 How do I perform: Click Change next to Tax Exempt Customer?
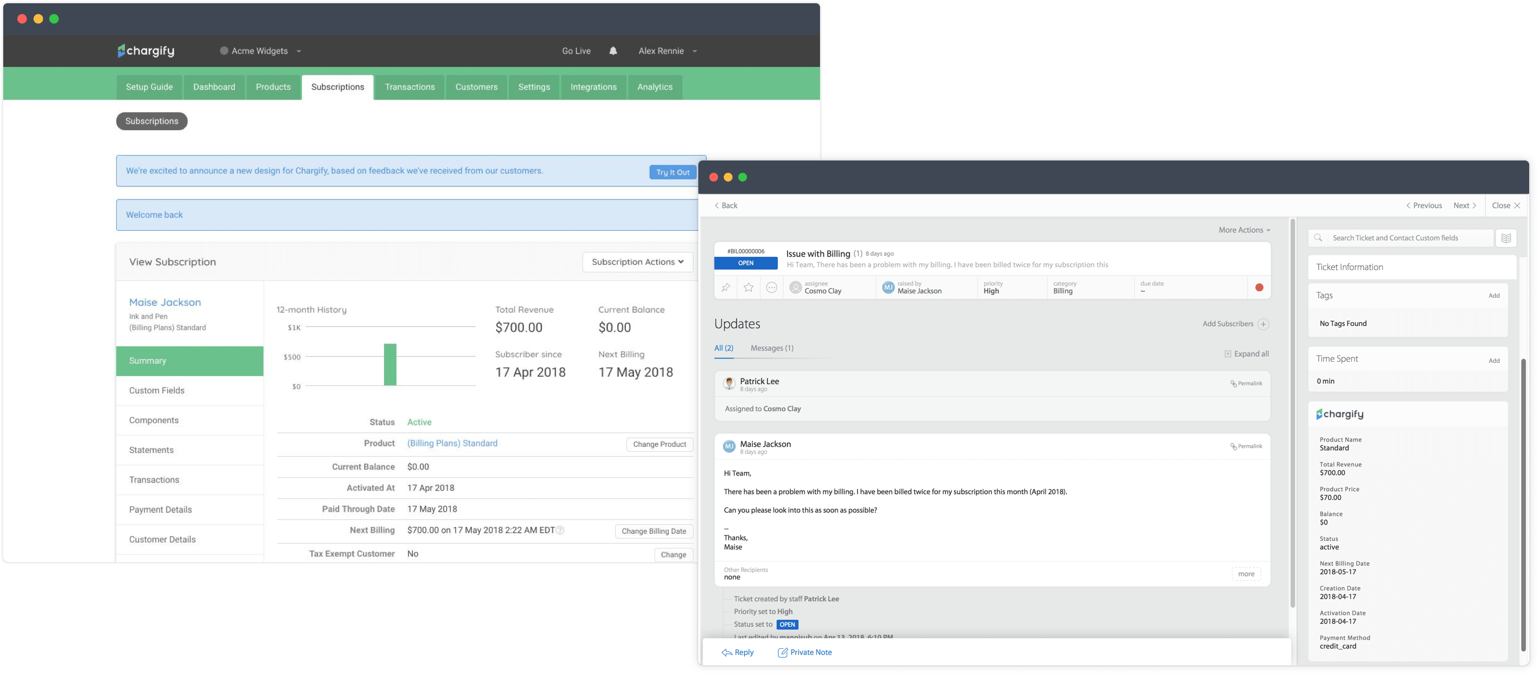click(x=673, y=555)
